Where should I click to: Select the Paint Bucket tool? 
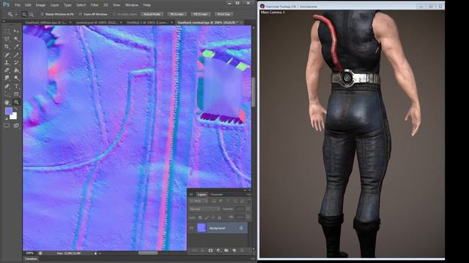[16, 70]
